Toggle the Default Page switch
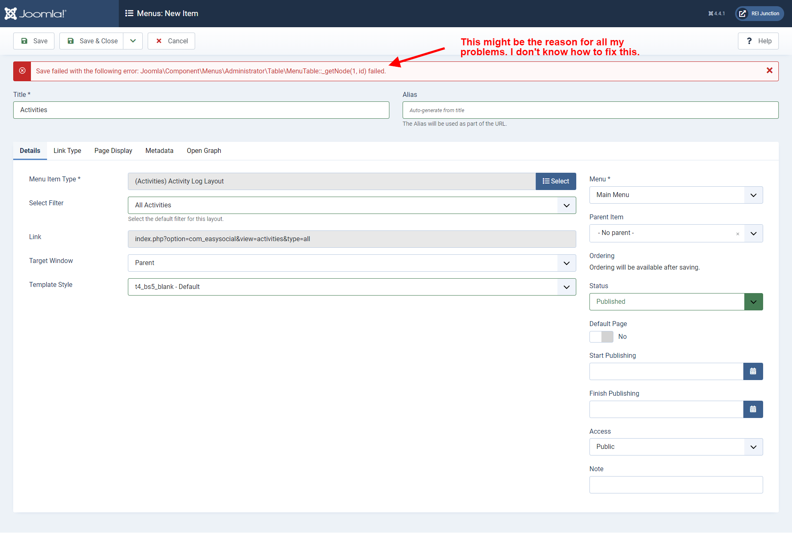 coord(601,337)
